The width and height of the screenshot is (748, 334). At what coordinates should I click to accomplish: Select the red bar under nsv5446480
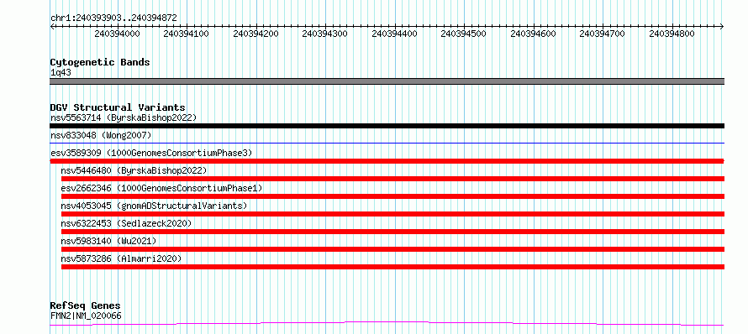pos(393,179)
